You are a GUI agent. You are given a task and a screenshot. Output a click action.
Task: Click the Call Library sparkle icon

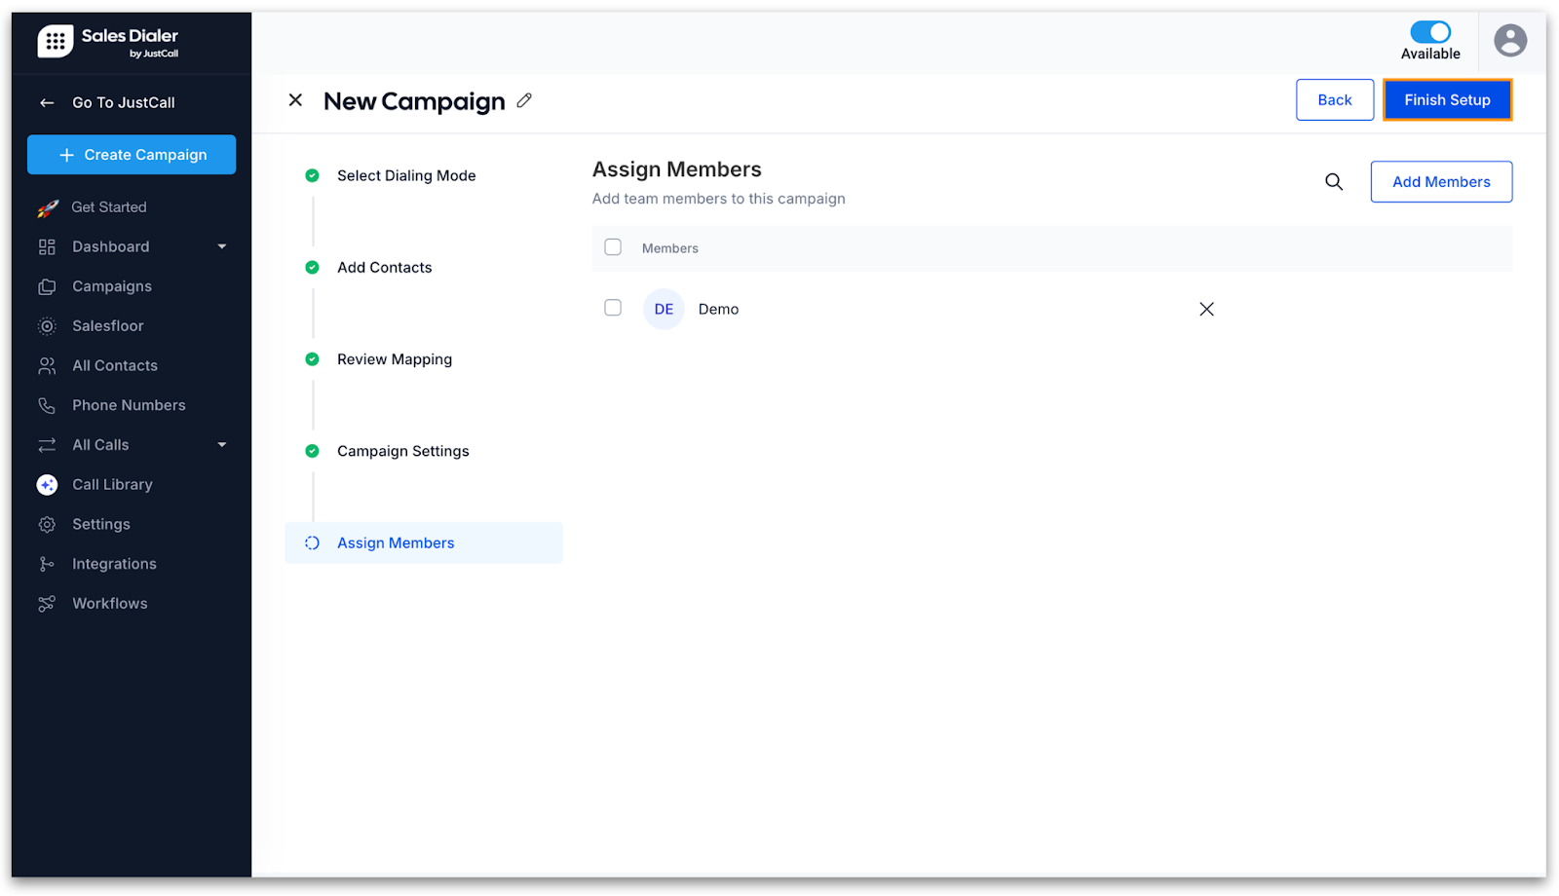click(47, 485)
